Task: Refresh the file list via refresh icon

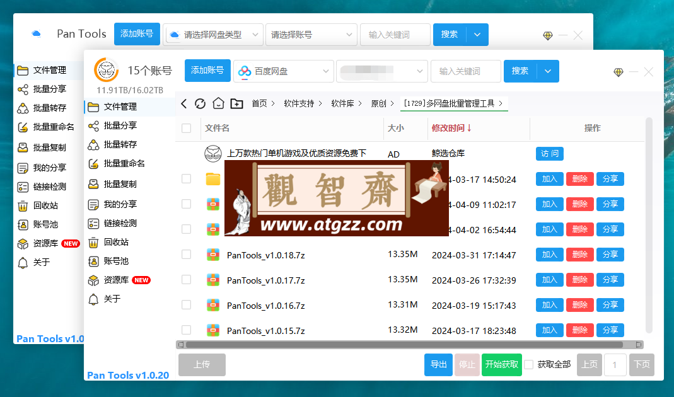Action: click(x=200, y=103)
